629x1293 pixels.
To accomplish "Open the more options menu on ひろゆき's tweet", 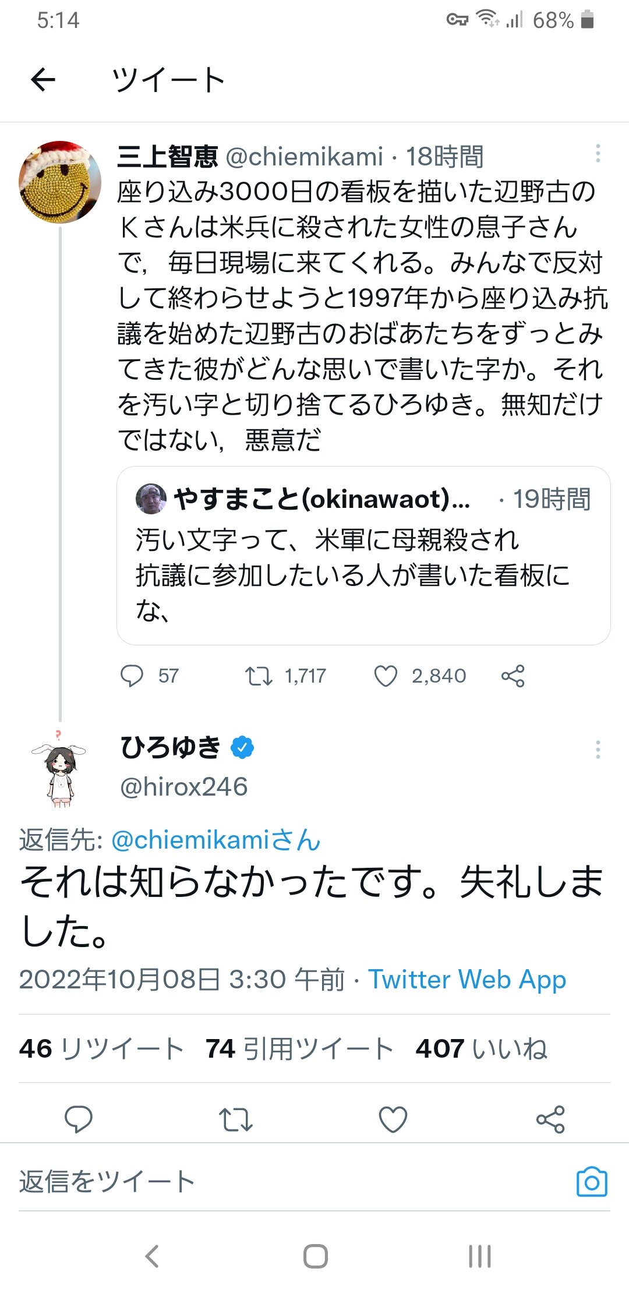I will click(x=598, y=750).
